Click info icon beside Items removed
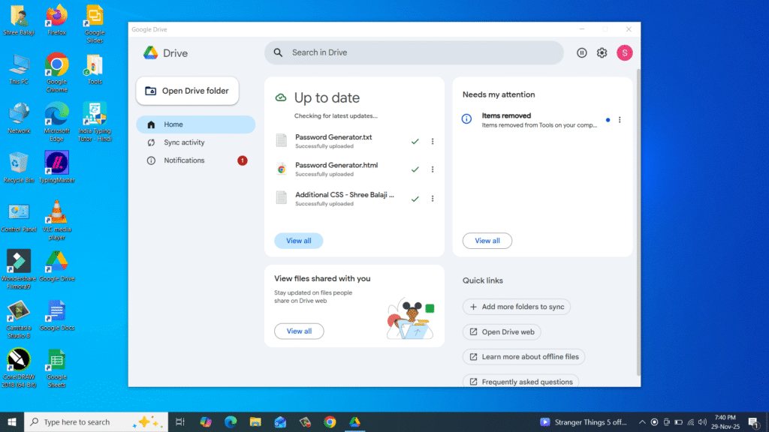This screenshot has width=769, height=432. (466, 119)
